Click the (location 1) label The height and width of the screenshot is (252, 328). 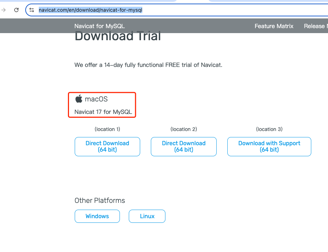coord(107,129)
